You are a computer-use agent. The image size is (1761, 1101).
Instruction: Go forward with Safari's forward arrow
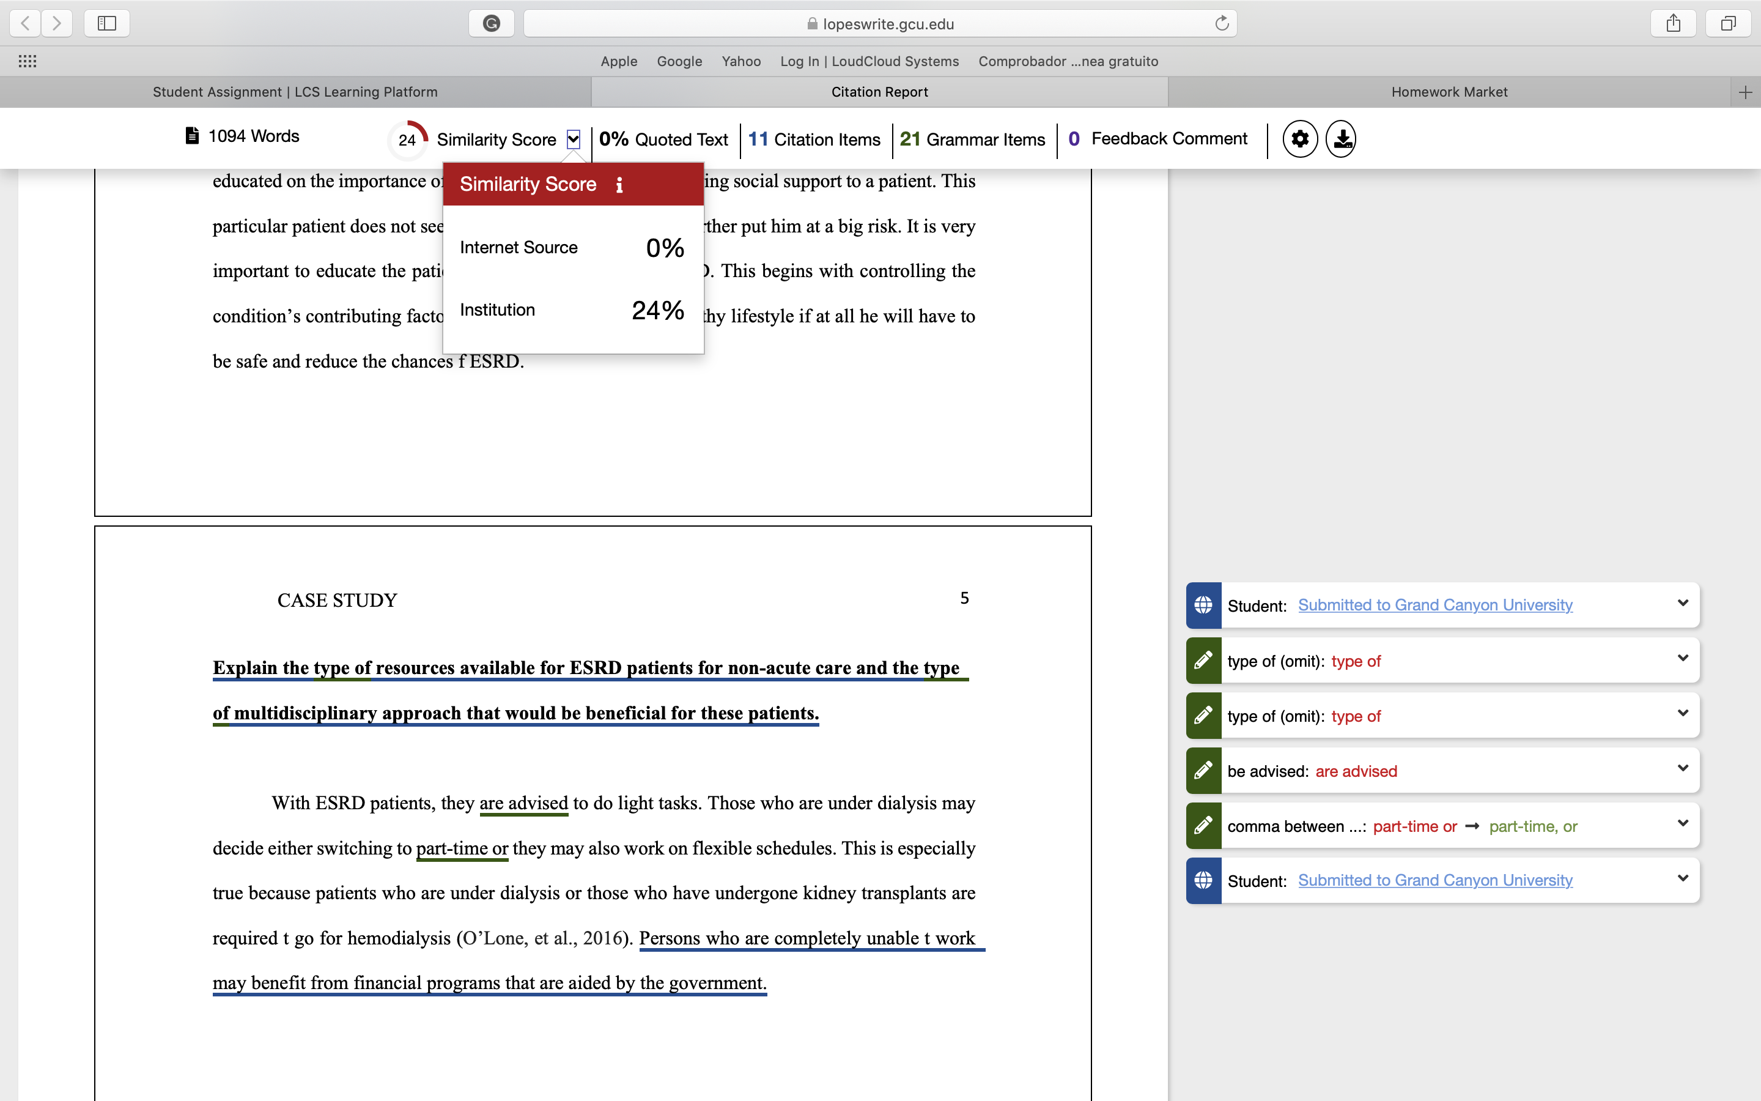[57, 23]
